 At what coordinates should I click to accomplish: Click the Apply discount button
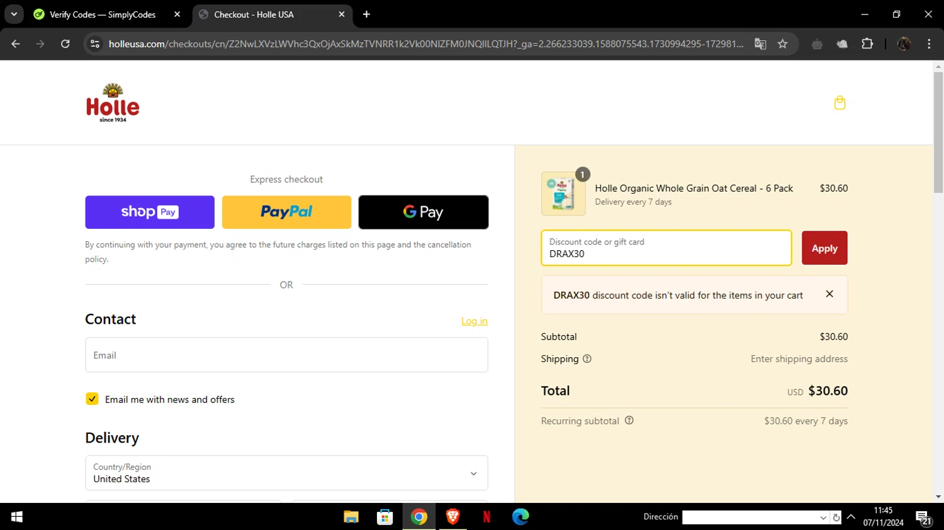point(824,248)
